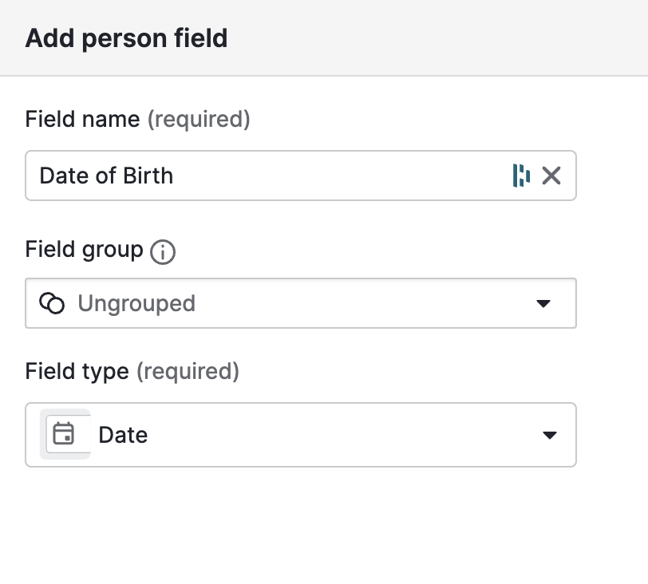Open the Date field type selector
Viewport: 648px width, 584px height.
point(319,435)
